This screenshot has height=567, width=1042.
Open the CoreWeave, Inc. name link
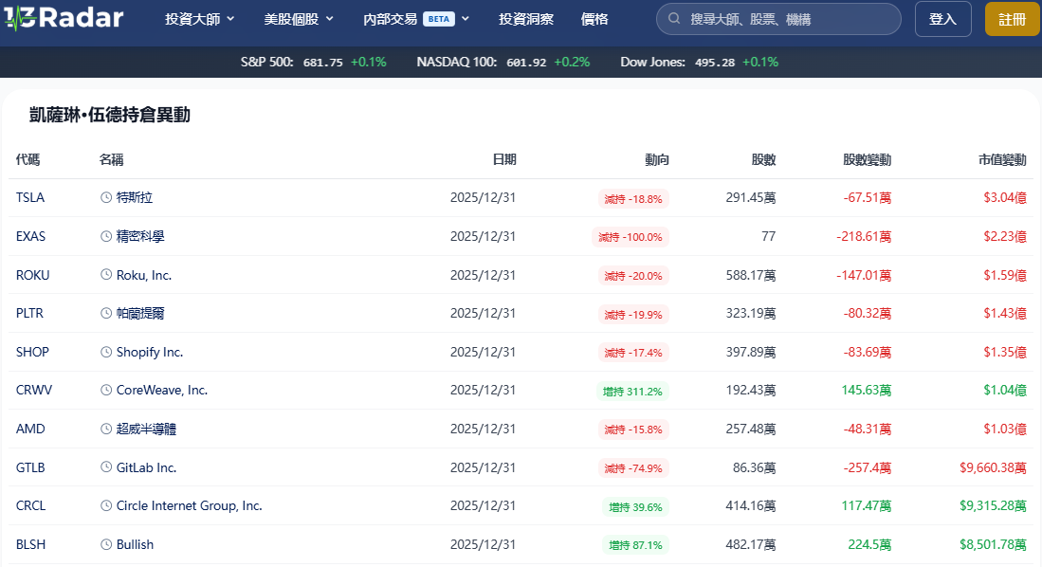(162, 391)
